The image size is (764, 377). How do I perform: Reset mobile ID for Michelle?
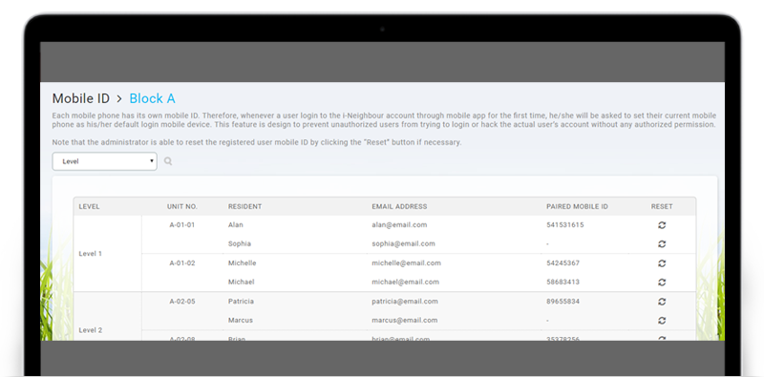662,263
